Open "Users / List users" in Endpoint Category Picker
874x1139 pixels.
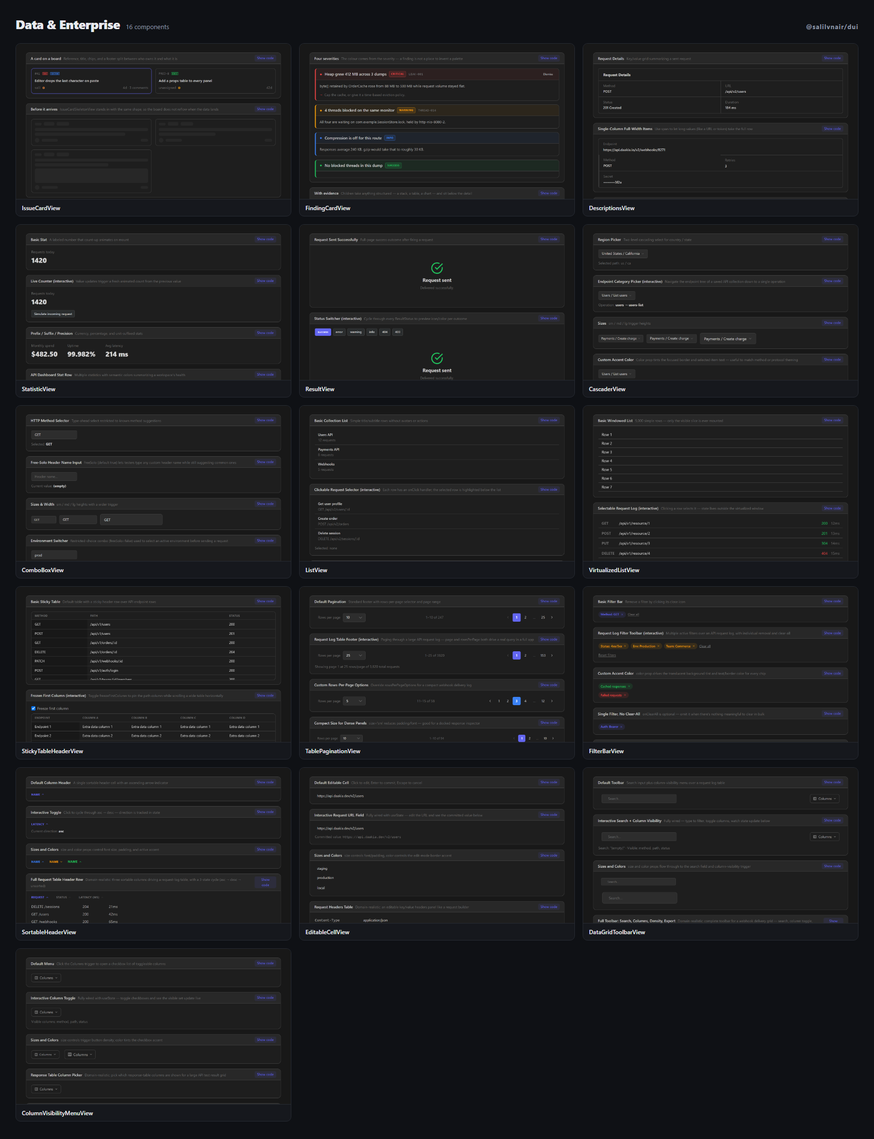coord(617,295)
